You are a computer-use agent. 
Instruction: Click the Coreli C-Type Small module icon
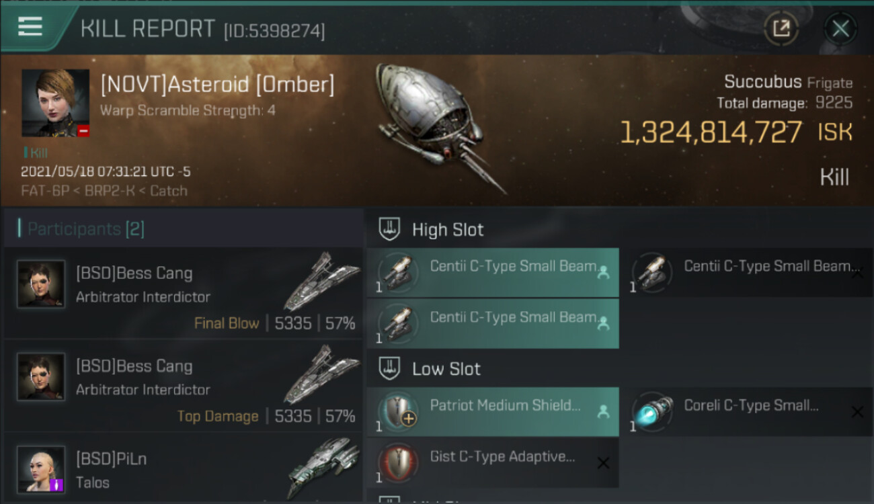tap(652, 412)
